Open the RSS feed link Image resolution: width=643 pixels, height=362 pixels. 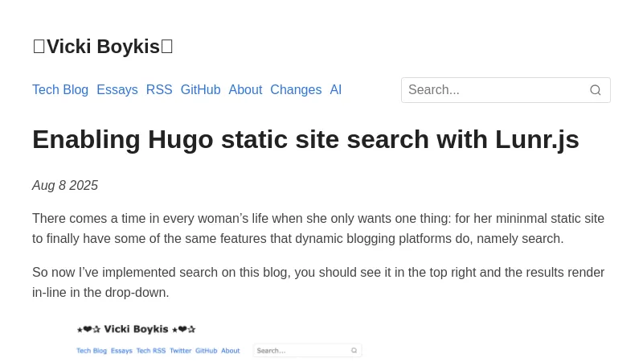click(159, 90)
